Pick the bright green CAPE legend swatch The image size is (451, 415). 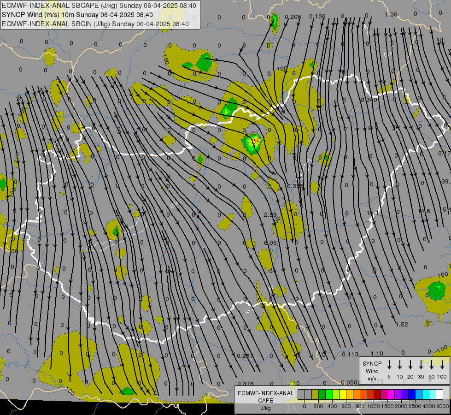click(x=329, y=395)
